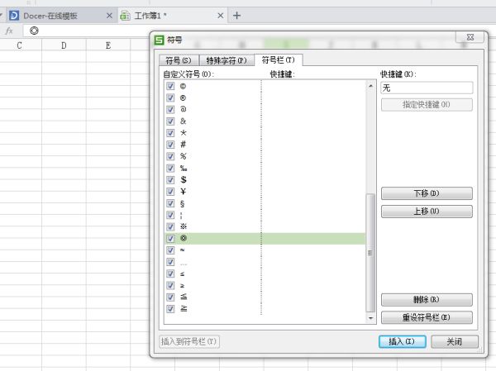Open a new tab with plus button
Screen dimensions: 496x371
pos(236,15)
